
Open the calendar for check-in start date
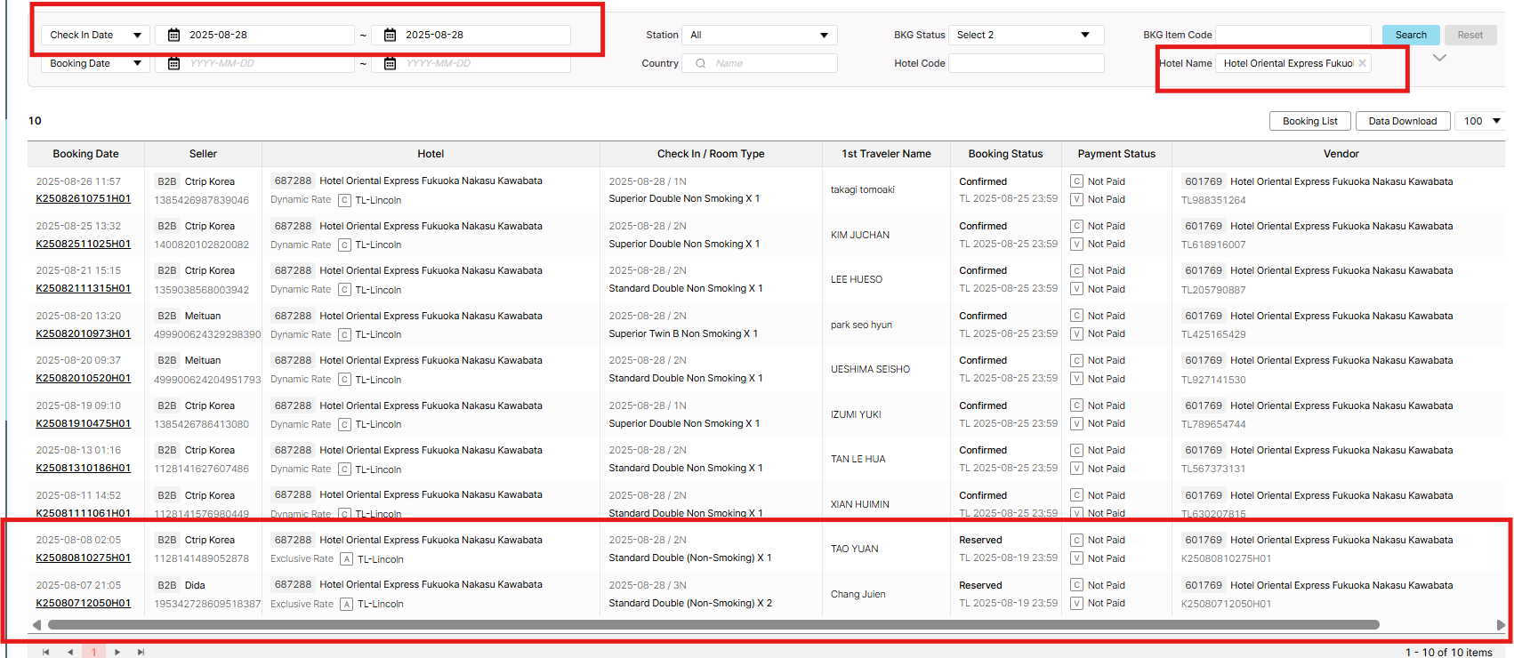click(174, 35)
